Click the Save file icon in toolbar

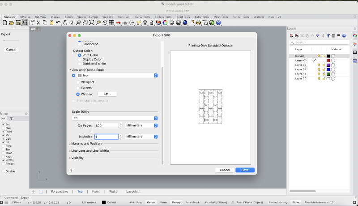18,22
